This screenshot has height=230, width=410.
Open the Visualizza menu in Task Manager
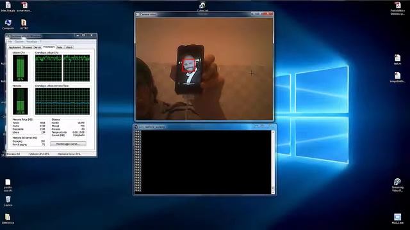[32, 42]
